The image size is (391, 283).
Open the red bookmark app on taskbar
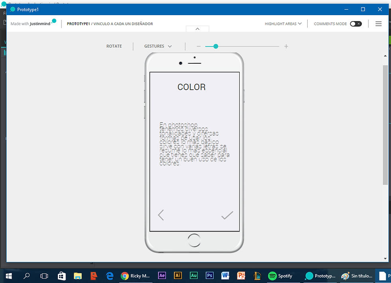tap(94, 276)
